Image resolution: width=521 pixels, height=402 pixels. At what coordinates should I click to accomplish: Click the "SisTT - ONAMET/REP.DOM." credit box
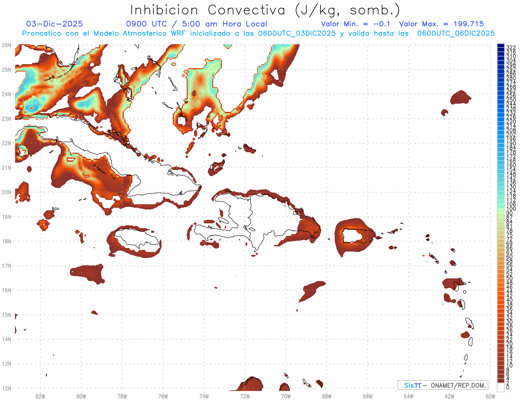point(442,385)
